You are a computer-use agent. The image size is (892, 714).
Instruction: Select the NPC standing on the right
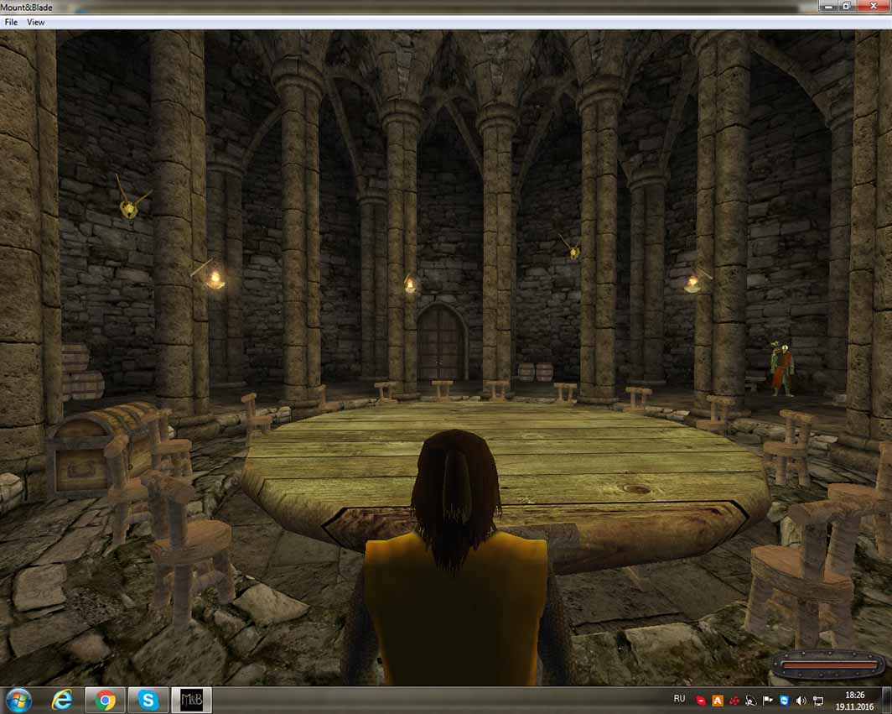click(x=781, y=369)
